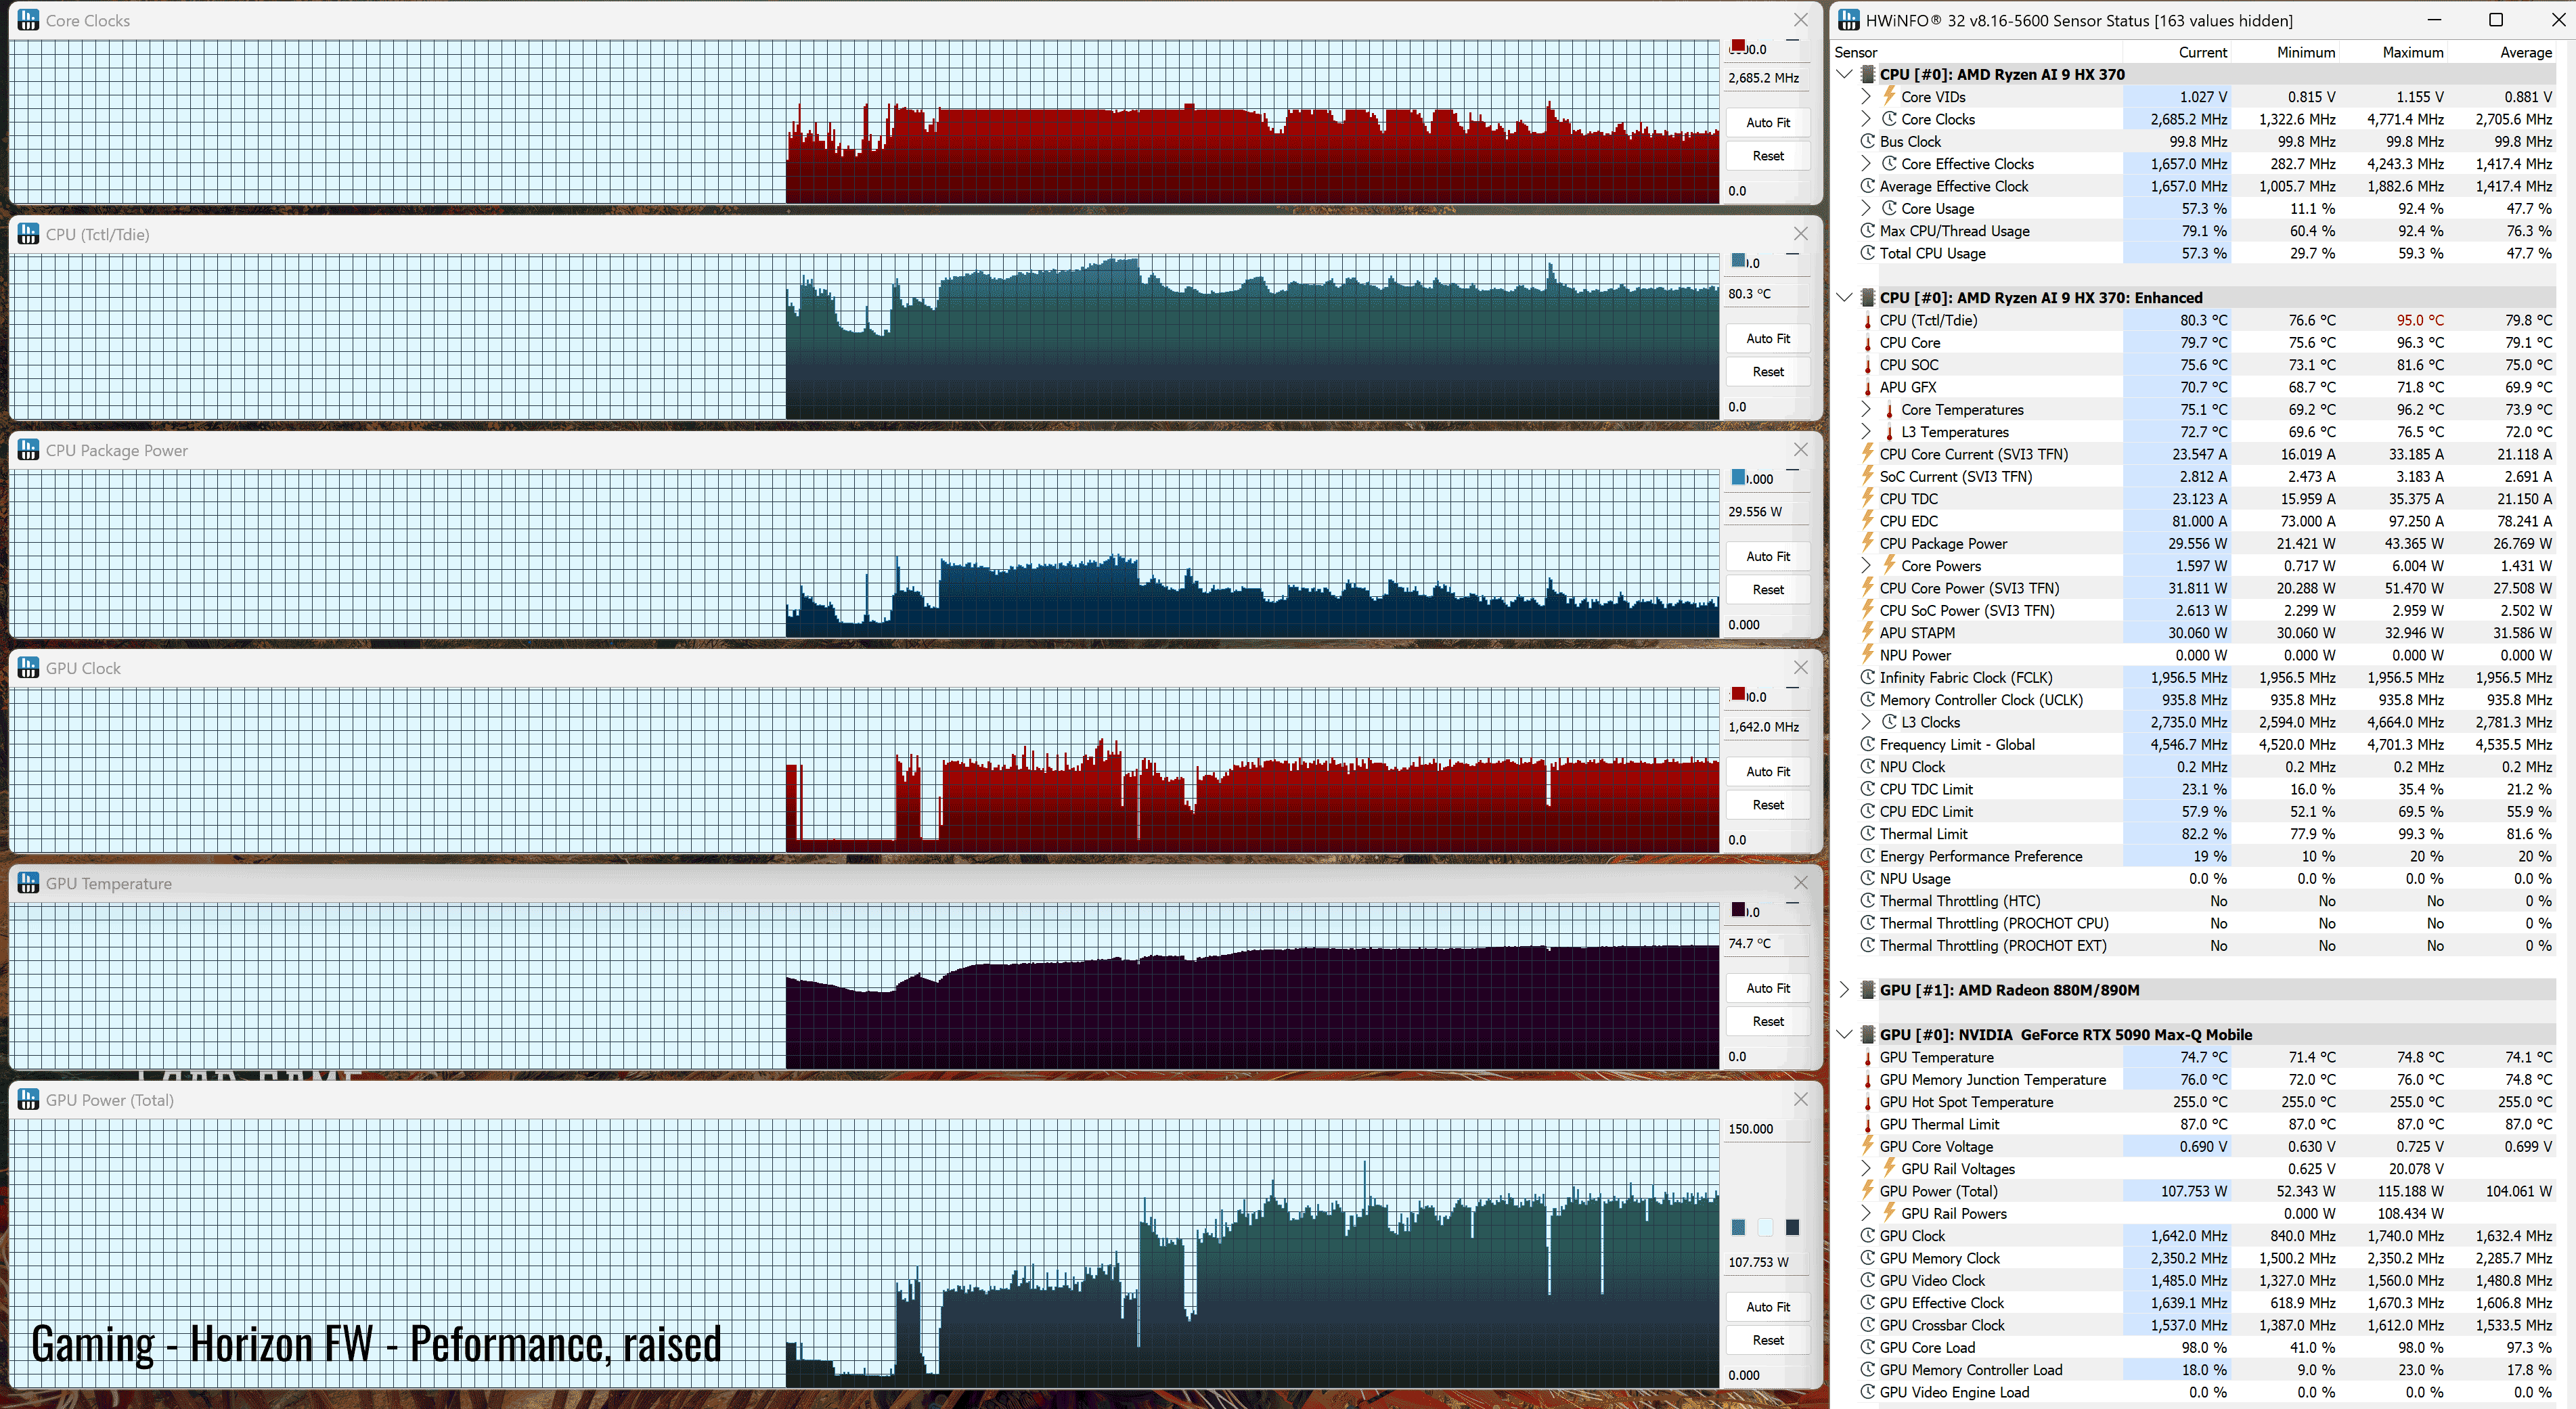The width and height of the screenshot is (2576, 1409).
Task: Click the clock icon beside Bus Clock
Action: (x=1867, y=141)
